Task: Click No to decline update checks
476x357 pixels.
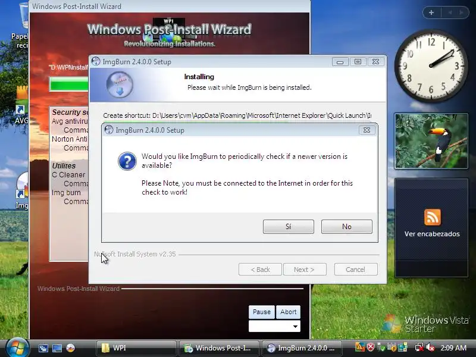Action: pos(347,227)
